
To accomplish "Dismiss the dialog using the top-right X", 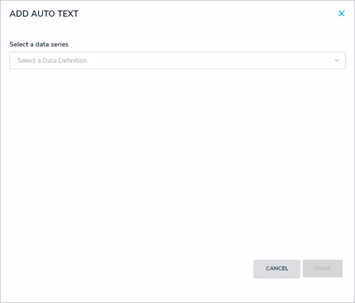I will click(x=341, y=14).
